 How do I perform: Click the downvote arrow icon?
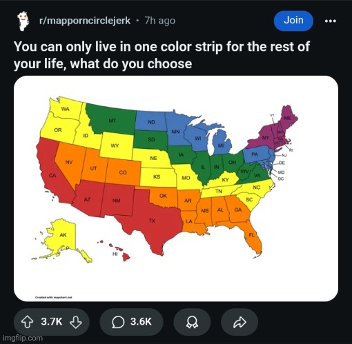tap(76, 322)
